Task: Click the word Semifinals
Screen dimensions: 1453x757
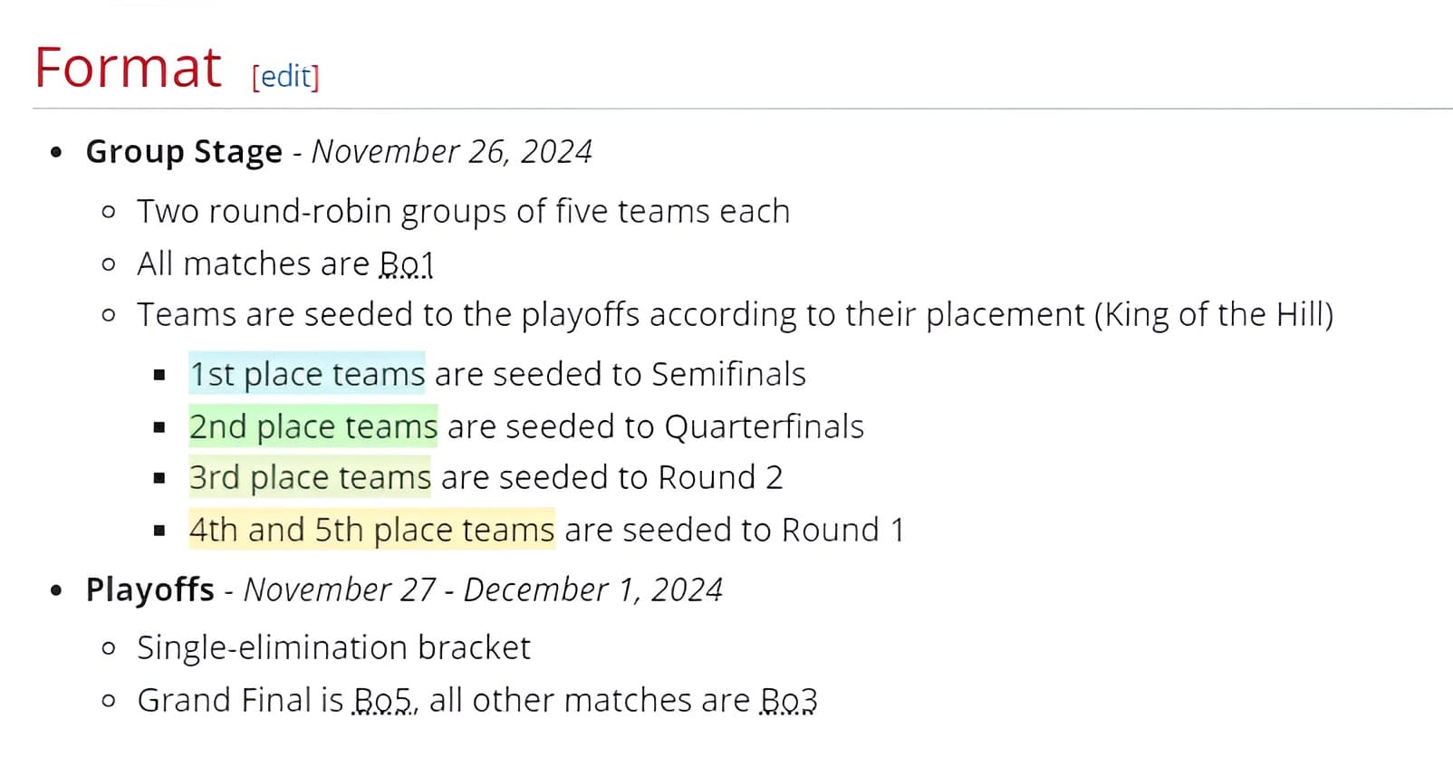Action: coord(728,374)
